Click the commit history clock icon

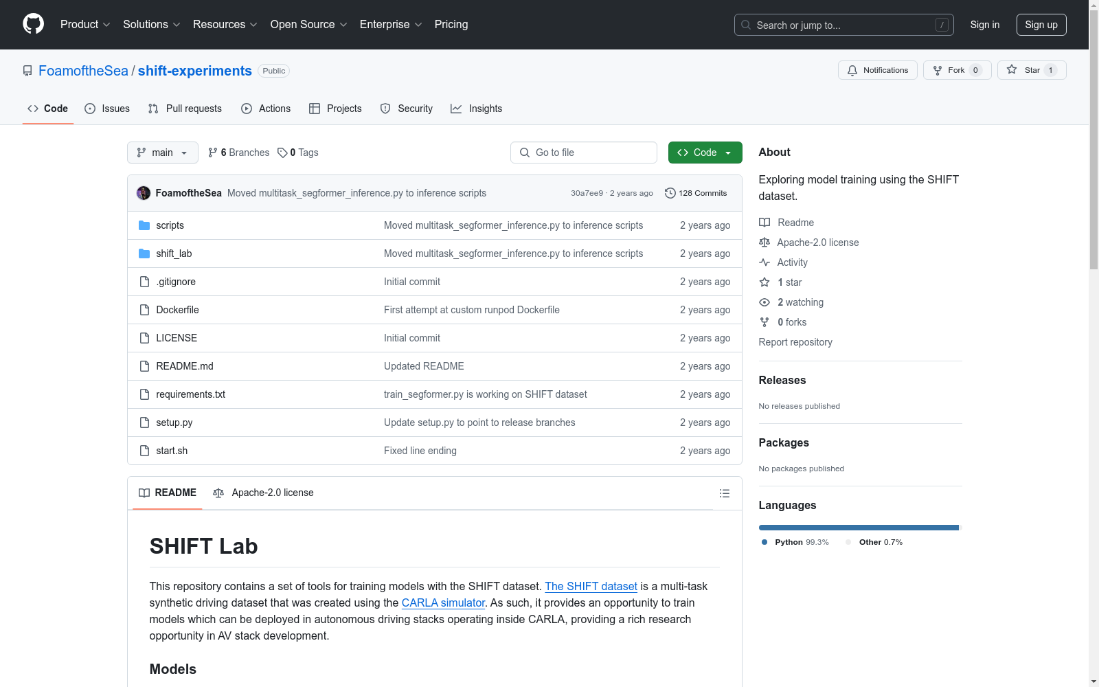(670, 193)
